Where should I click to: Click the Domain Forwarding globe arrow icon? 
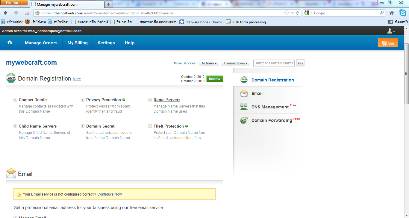click(x=244, y=120)
